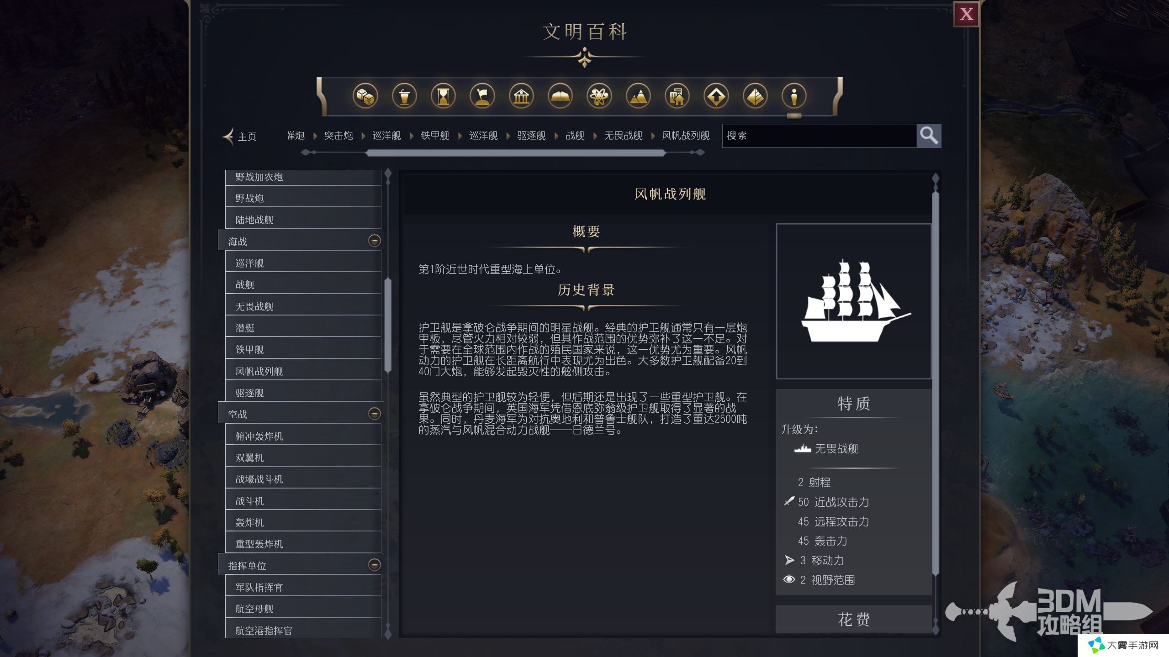Collapse the 海战 section
1169x657 pixels.
[374, 241]
